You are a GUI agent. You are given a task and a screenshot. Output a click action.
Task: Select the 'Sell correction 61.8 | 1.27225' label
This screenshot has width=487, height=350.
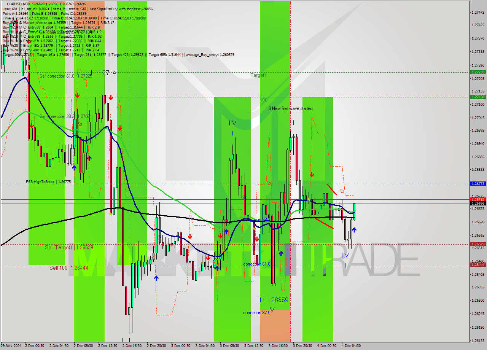(66, 76)
